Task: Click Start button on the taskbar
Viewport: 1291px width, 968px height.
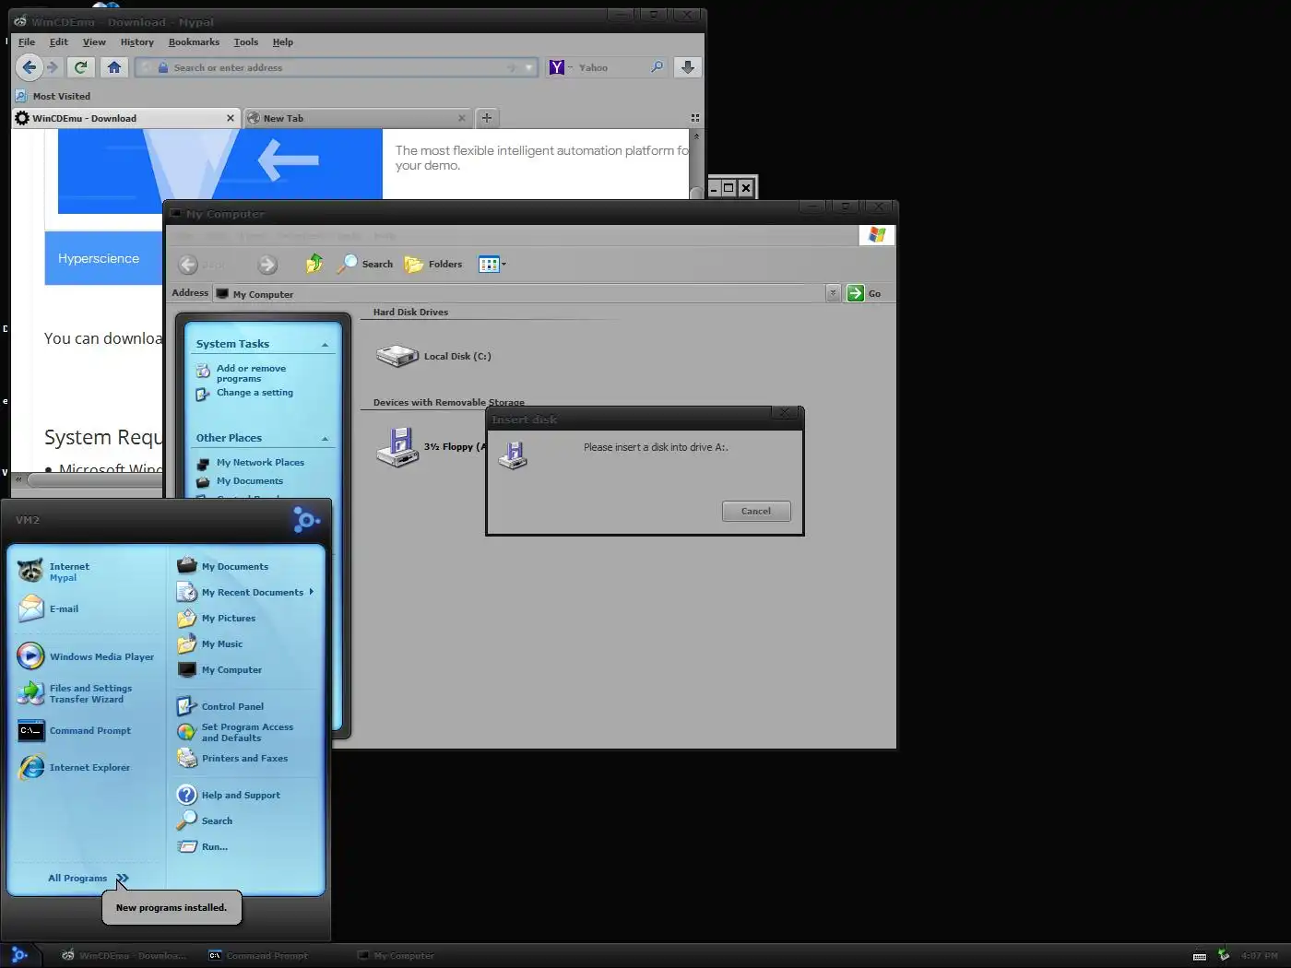Action: click(x=19, y=956)
